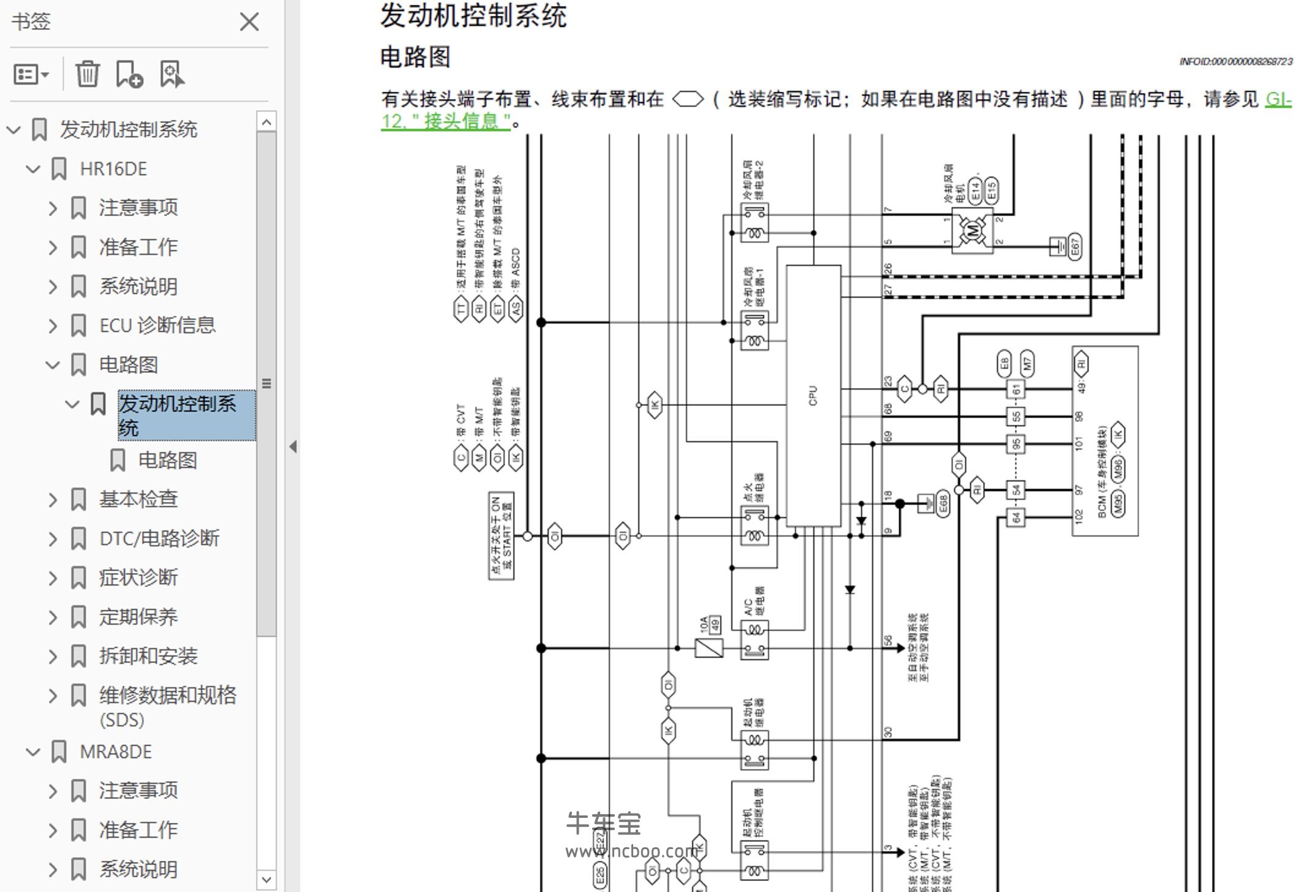Select the highlighted 发动机控制系统 sub-bookmark

click(x=187, y=415)
